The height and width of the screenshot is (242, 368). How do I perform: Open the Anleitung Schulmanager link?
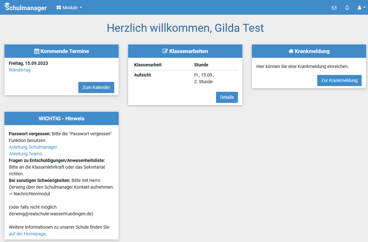tap(33, 147)
